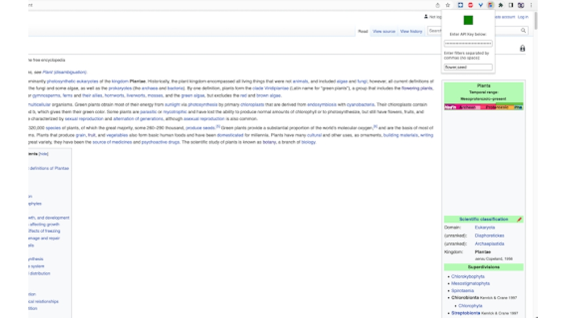Image resolution: width=566 pixels, height=318 pixels.
Task: Bookmark this page with the star icon
Action: tap(448, 5)
